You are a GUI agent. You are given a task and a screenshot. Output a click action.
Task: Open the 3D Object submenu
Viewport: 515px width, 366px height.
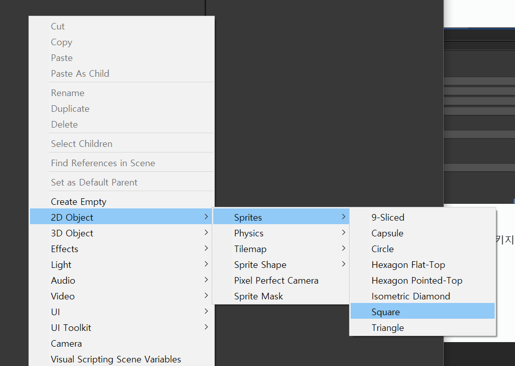[x=72, y=233]
